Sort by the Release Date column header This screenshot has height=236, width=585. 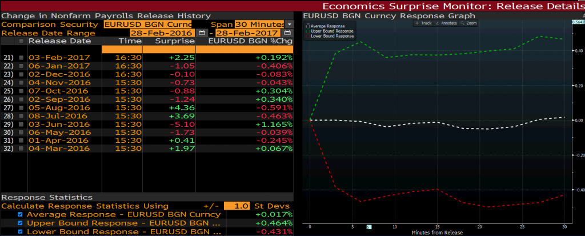tap(59, 41)
